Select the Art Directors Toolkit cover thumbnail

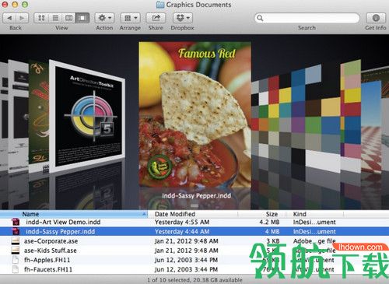pos(87,117)
